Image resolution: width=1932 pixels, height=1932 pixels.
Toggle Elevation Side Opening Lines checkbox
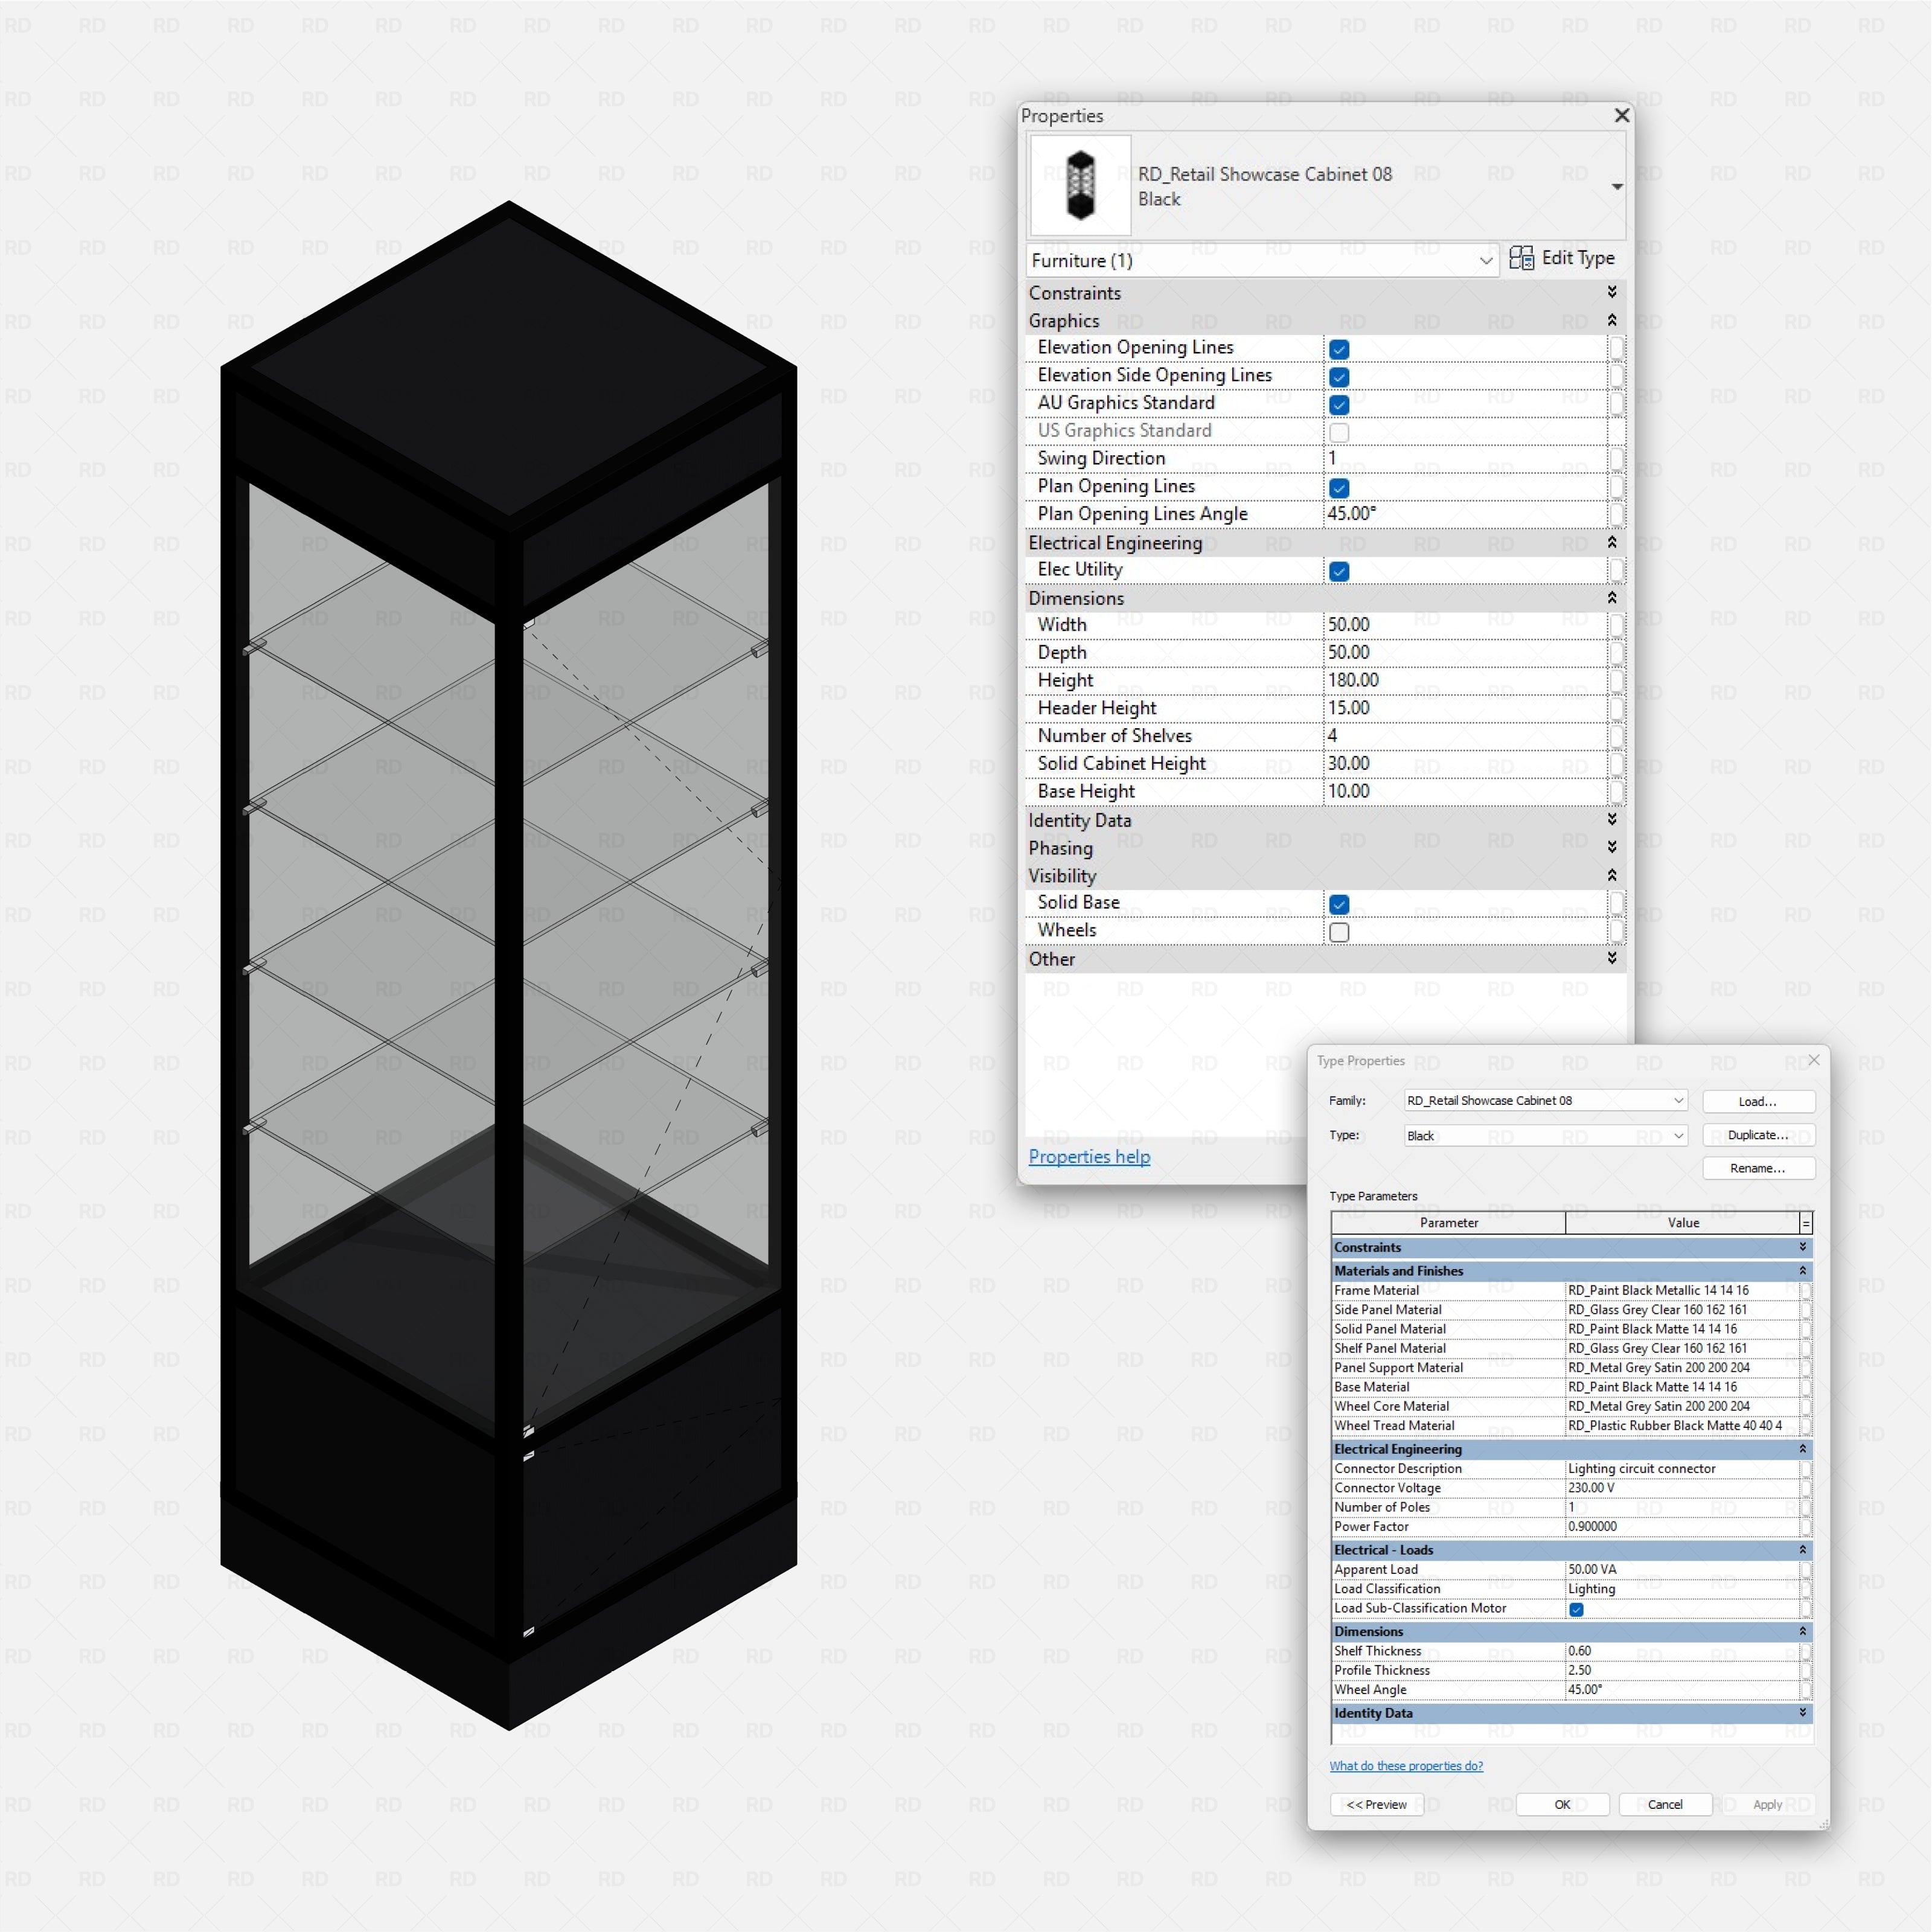(x=1339, y=377)
